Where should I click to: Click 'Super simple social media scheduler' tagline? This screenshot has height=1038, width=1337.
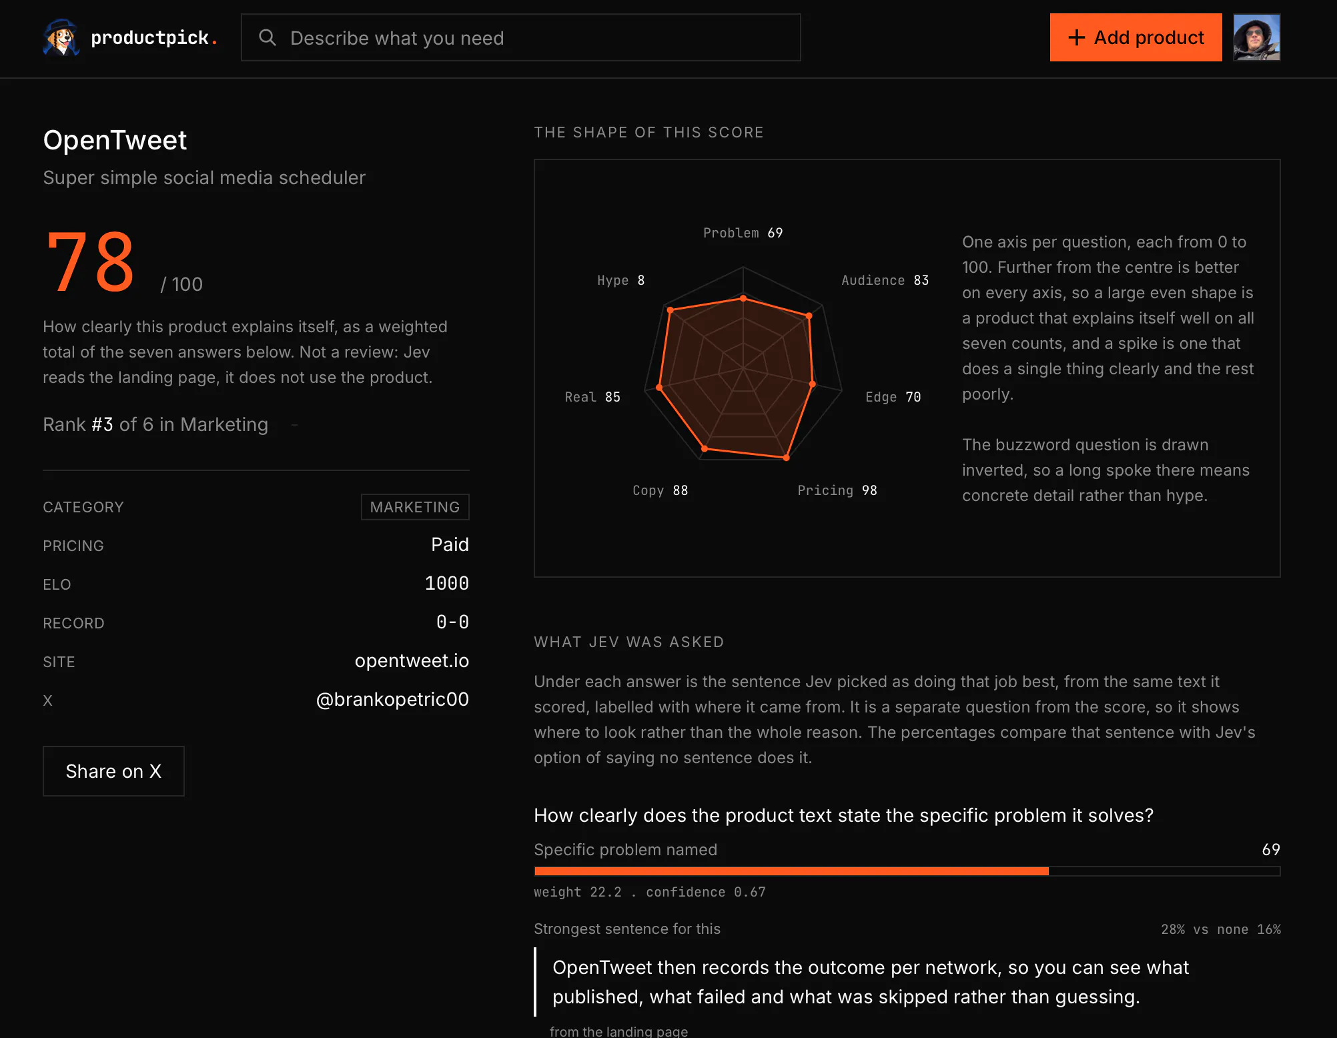pyautogui.click(x=204, y=178)
